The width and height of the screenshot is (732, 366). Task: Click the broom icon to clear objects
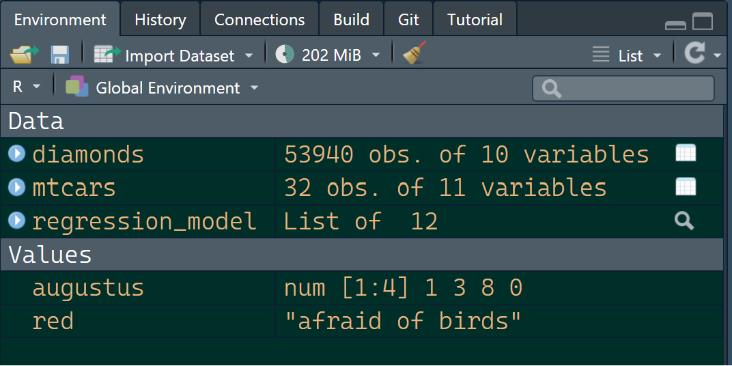(x=414, y=54)
